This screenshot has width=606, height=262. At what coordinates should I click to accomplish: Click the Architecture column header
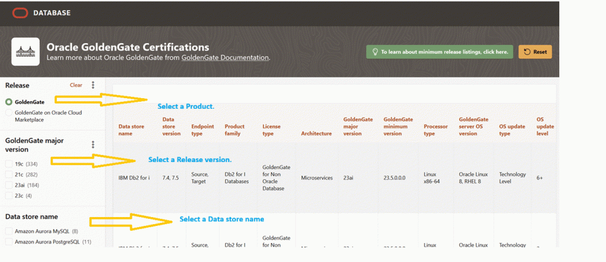[x=316, y=134]
